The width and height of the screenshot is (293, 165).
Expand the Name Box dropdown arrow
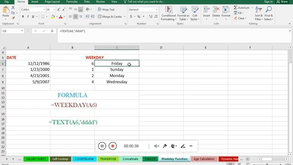[x=22, y=31]
